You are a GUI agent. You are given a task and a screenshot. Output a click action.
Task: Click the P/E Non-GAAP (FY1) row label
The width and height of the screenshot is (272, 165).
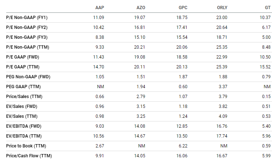(27, 18)
